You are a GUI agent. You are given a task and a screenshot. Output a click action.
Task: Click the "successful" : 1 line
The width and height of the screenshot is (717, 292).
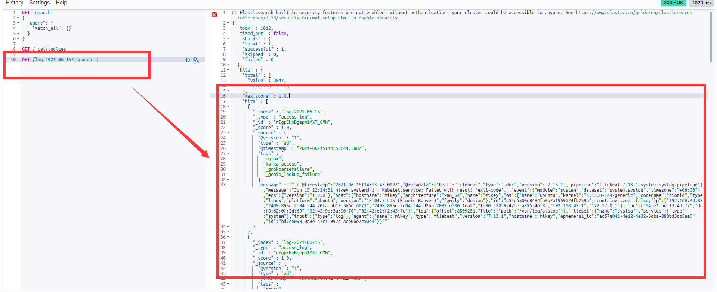(x=266, y=49)
